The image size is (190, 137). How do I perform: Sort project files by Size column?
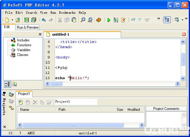113,110
